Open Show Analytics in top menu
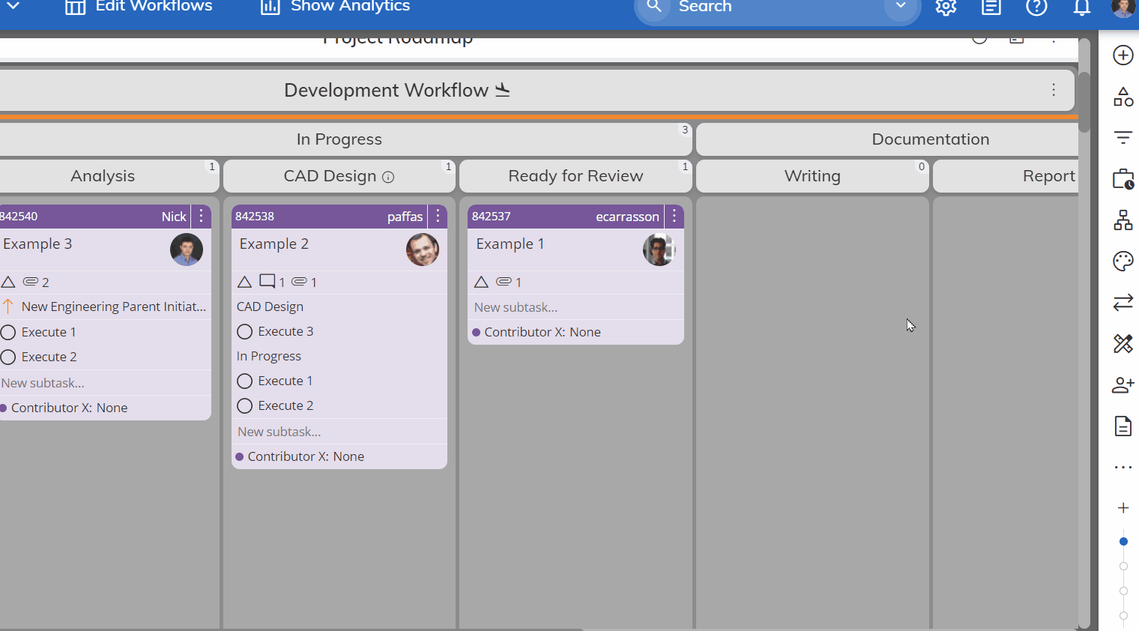This screenshot has height=631, width=1139. pos(335,7)
